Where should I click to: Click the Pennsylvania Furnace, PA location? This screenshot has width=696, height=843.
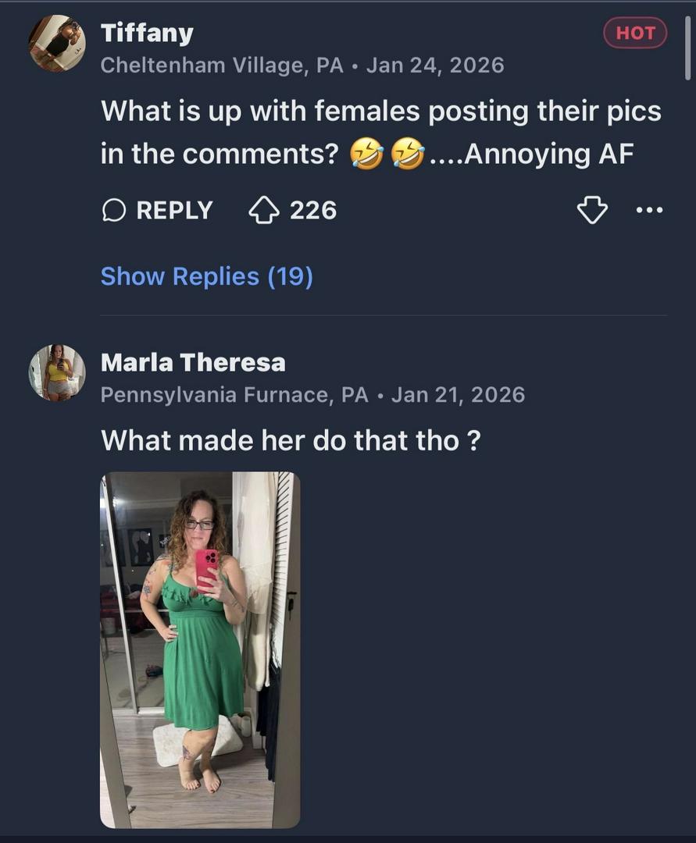click(x=234, y=394)
